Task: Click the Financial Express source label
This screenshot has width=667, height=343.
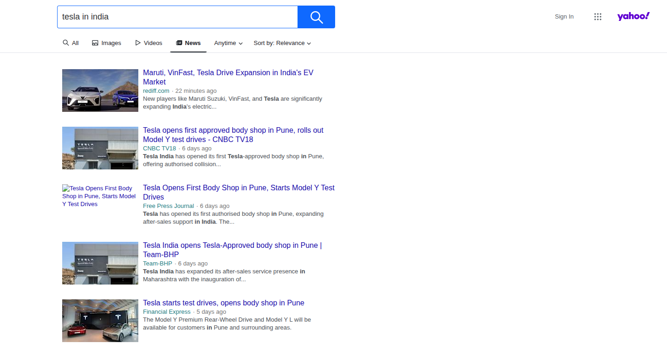Action: tap(167, 312)
